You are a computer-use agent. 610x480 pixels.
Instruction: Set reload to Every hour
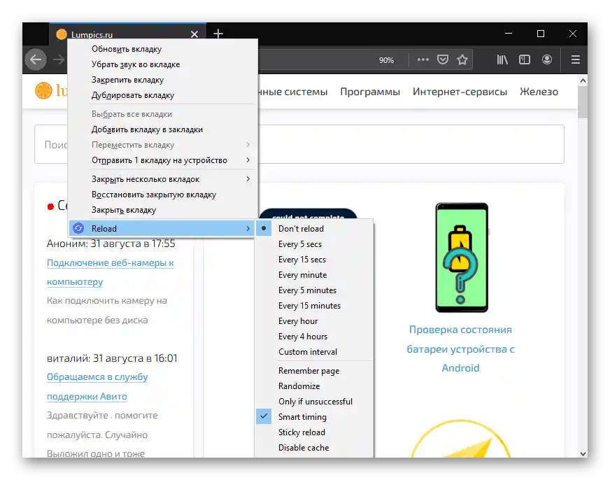[314, 321]
